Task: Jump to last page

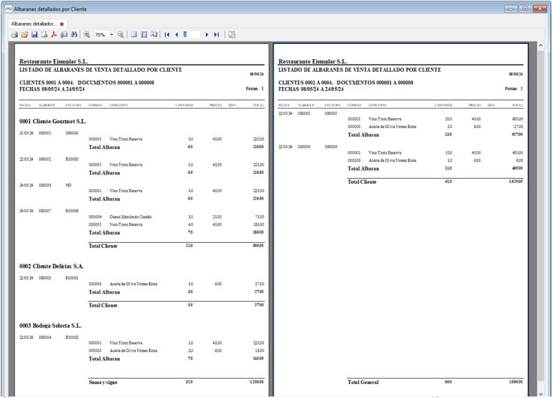Action: (216, 35)
